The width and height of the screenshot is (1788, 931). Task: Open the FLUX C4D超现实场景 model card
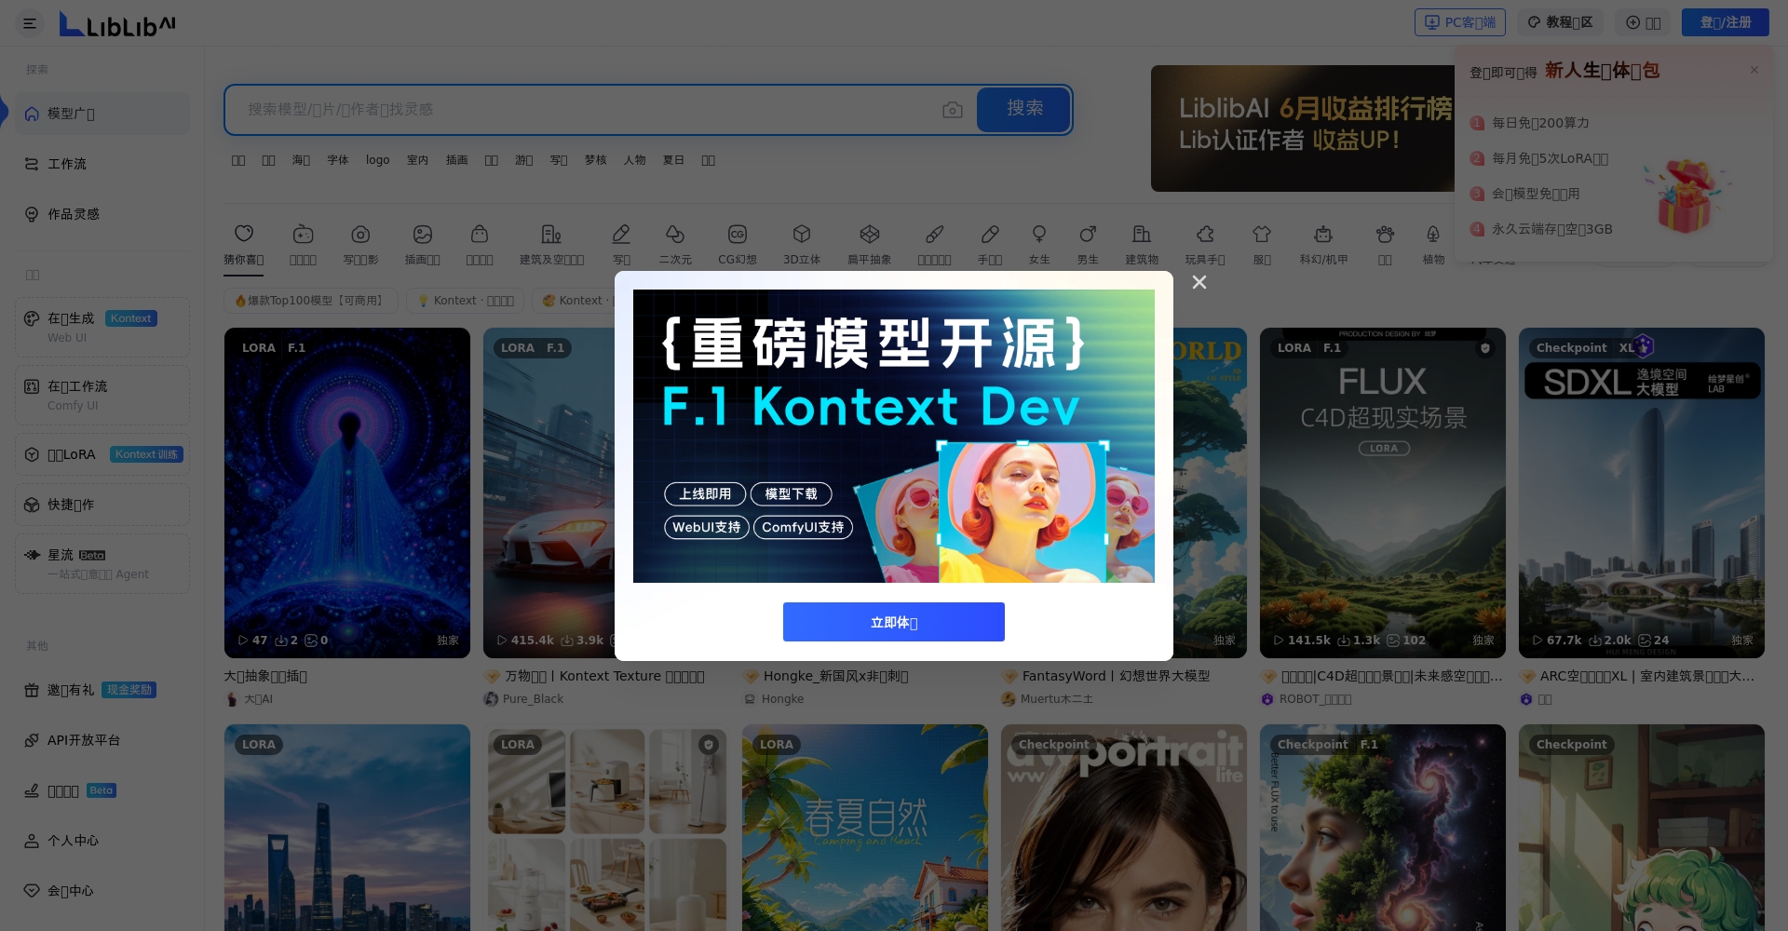coord(1383,492)
